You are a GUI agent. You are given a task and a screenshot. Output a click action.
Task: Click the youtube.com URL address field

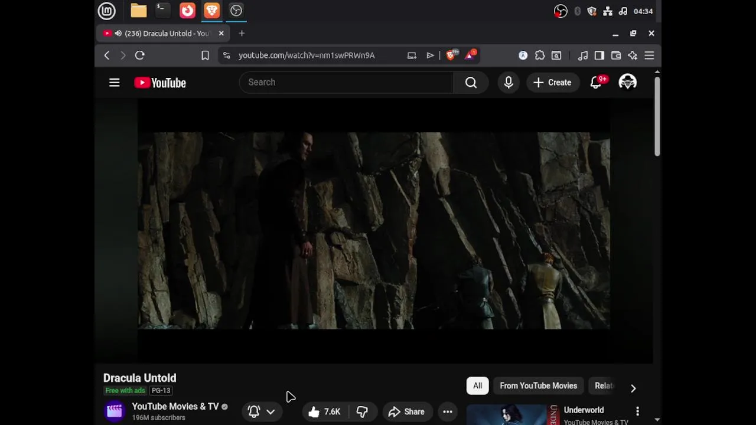(307, 55)
